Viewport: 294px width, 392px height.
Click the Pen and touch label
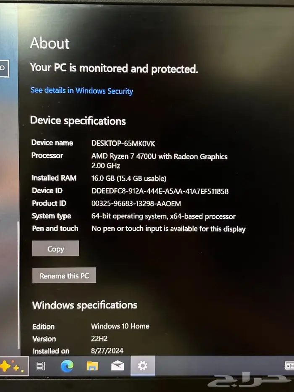coord(55,228)
